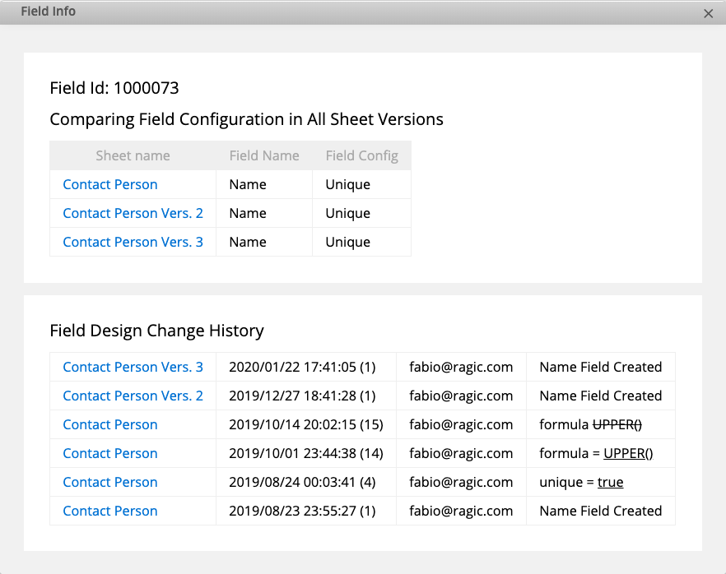Select the Field Name column header

click(264, 155)
